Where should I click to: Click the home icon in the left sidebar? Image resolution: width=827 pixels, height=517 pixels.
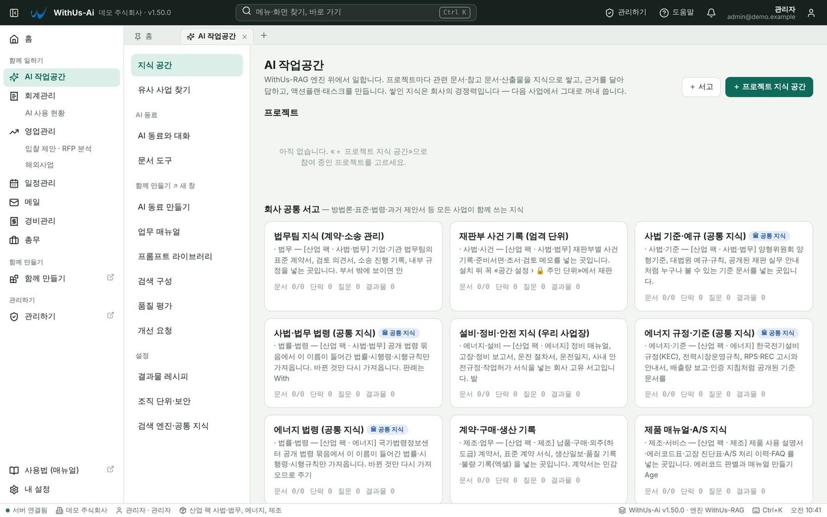[14, 39]
